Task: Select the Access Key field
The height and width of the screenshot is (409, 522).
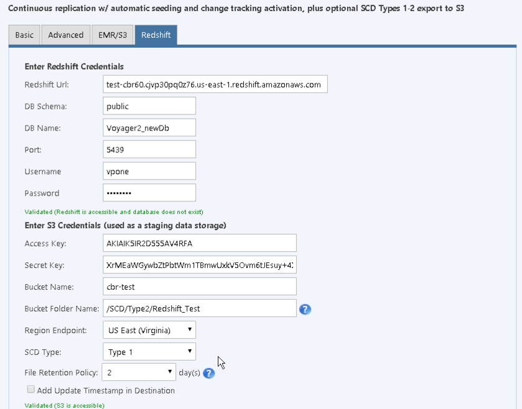Action: coord(199,243)
